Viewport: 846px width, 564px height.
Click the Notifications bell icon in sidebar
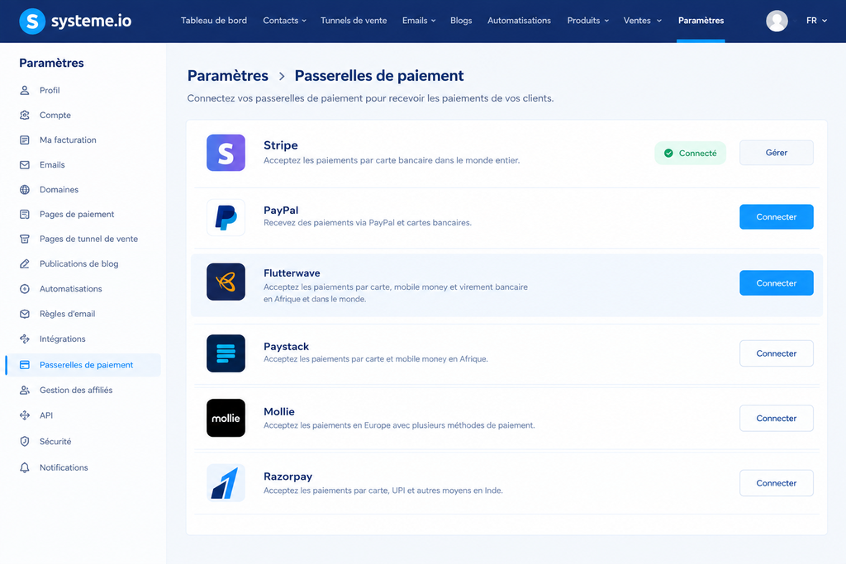(x=25, y=467)
